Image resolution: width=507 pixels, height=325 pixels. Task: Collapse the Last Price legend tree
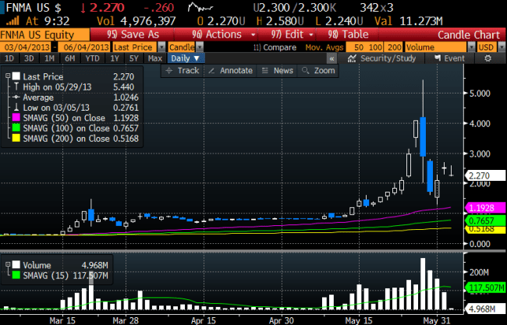coord(7,77)
